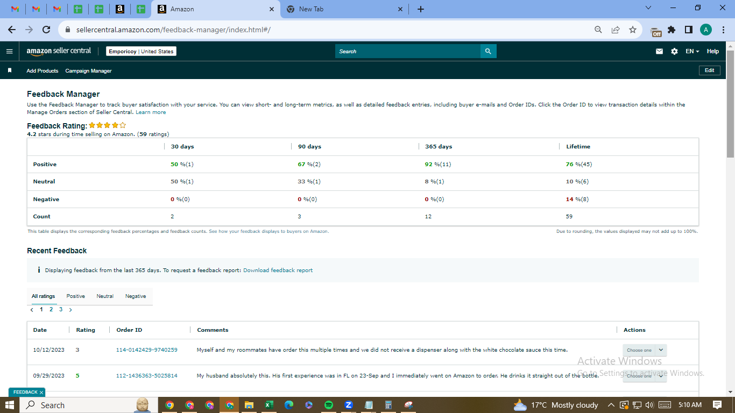Dismiss the FEEDBACK badge with its x
This screenshot has height=413, width=735.
coord(41,393)
